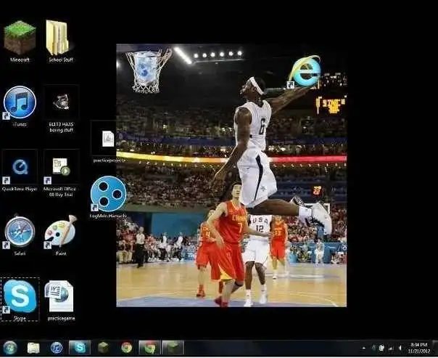Launch Paint from the desktop

tap(60, 232)
